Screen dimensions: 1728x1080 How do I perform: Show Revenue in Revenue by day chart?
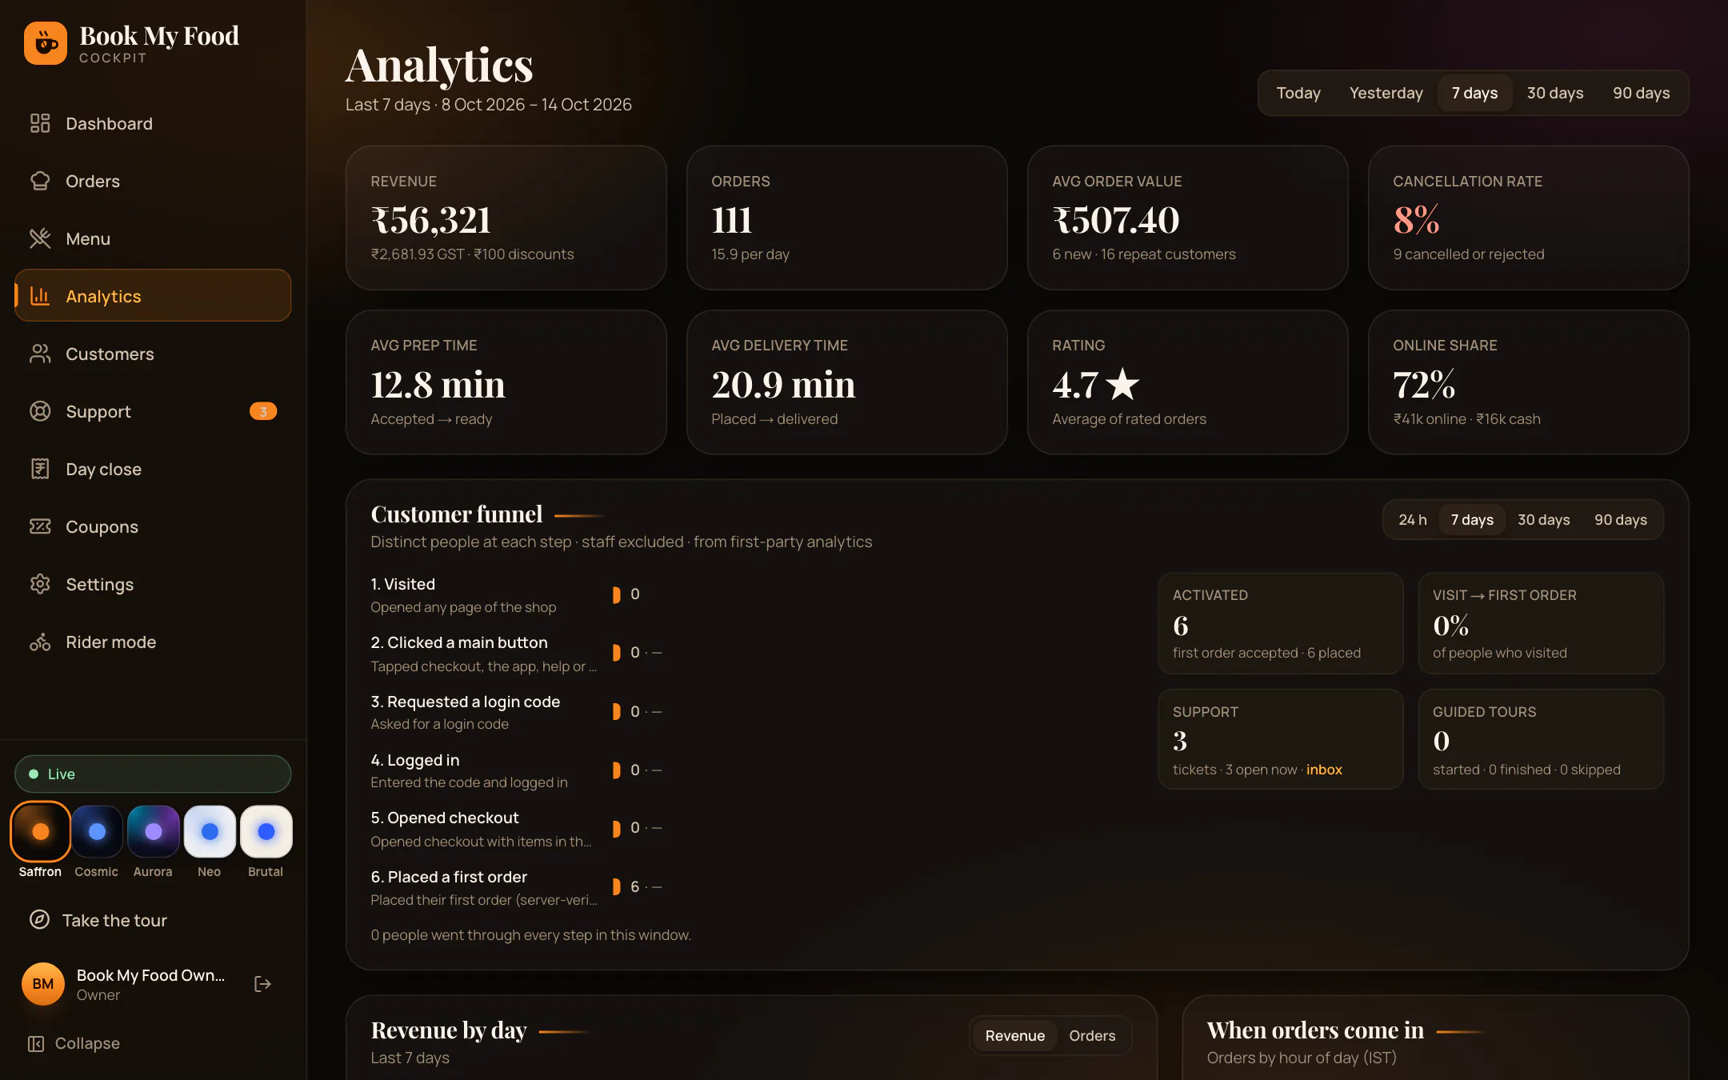[x=1014, y=1035]
